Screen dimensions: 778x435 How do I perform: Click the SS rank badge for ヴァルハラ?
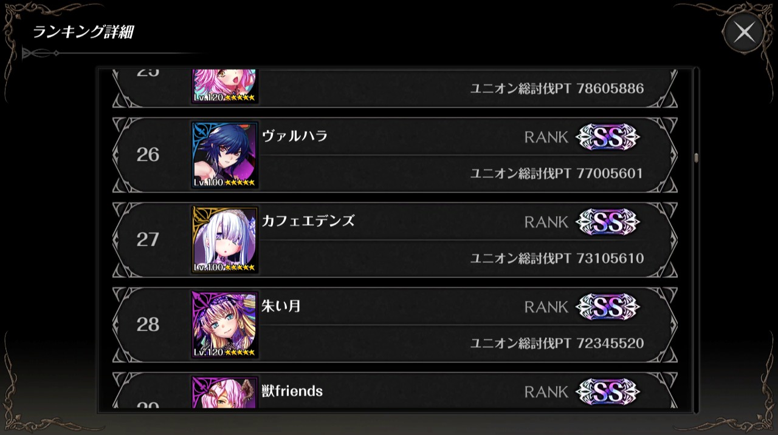608,137
